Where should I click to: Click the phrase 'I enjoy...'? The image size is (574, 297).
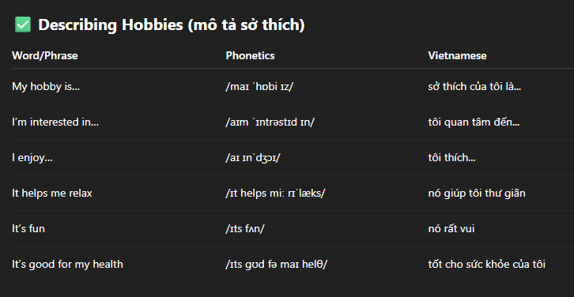(32, 158)
